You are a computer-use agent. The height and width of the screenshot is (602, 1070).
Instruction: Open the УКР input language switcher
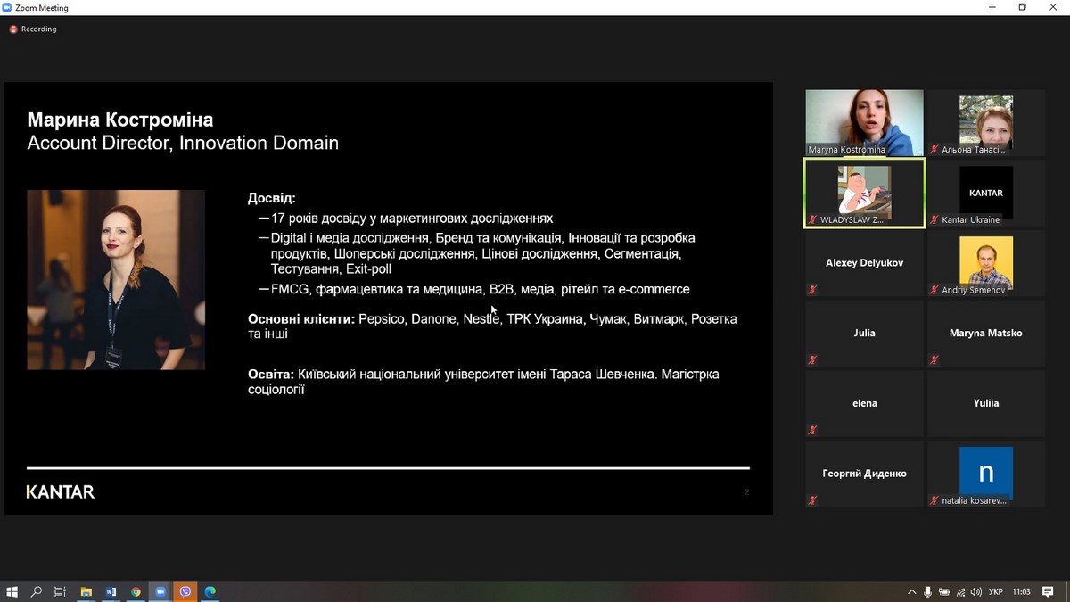coord(996,591)
